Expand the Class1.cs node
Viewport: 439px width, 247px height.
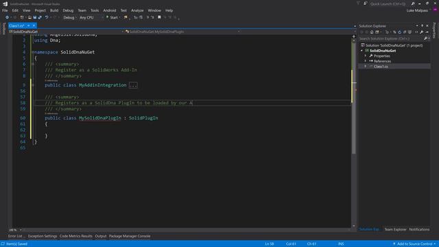coord(366,67)
